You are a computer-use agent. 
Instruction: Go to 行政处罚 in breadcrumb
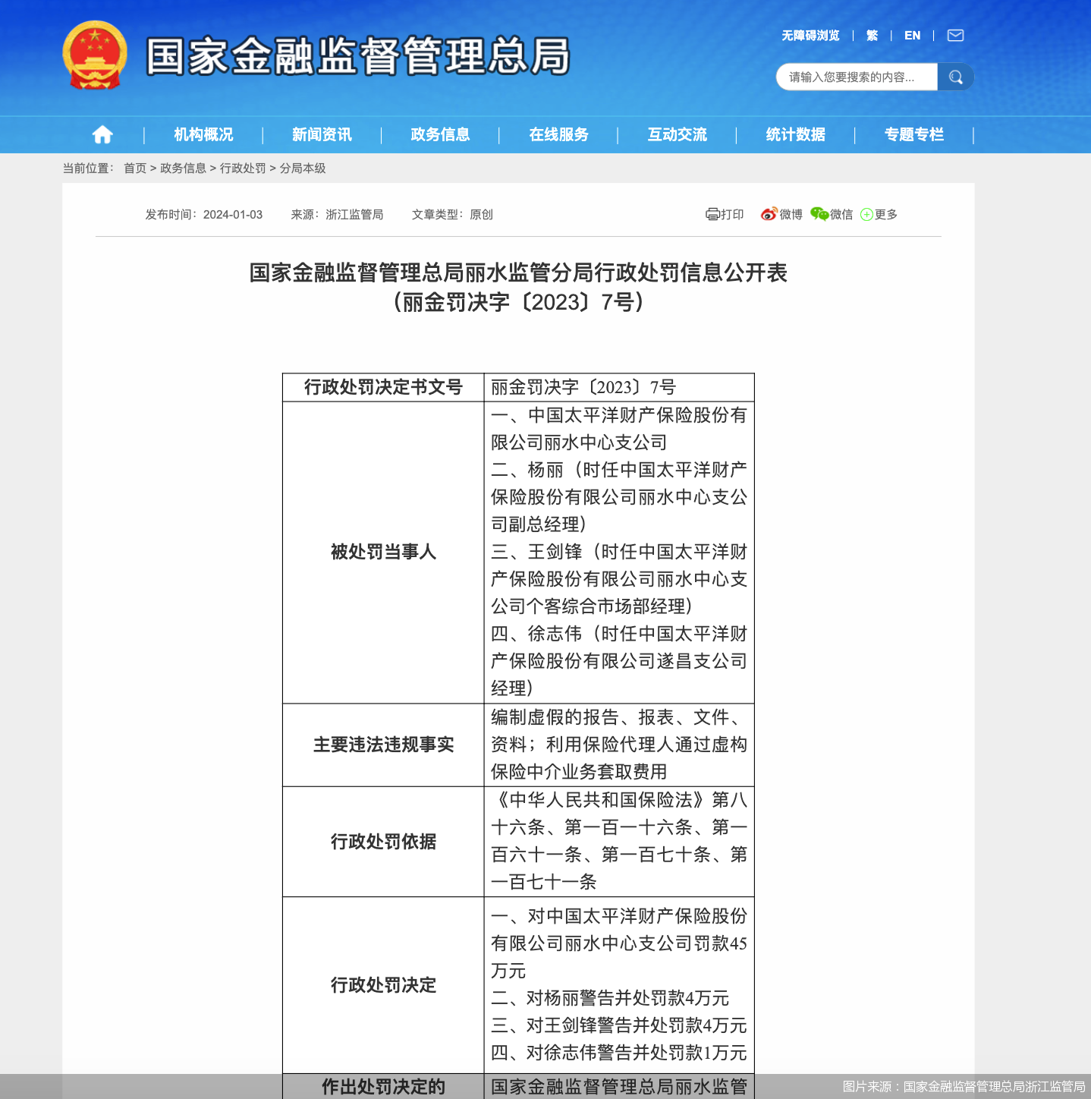(243, 168)
